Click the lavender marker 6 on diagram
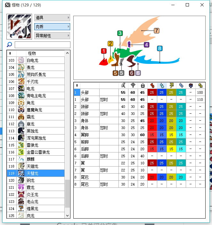Viewport: 212px width, 225px height. coord(138,73)
